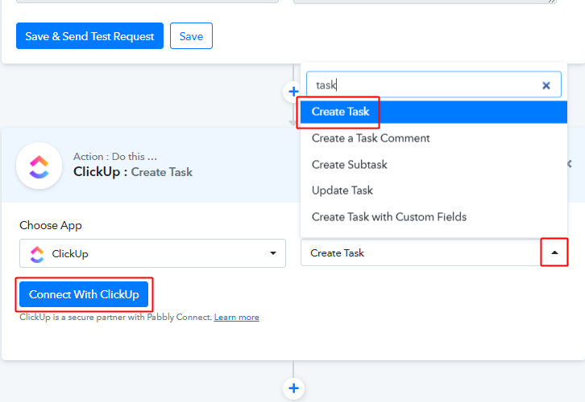The width and height of the screenshot is (585, 402).
Task: Open the Learn more link
Action: 237,317
